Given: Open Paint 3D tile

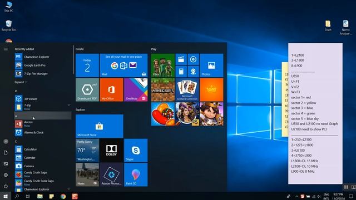Looking at the screenshot, I should pyautogui.click(x=136, y=174).
